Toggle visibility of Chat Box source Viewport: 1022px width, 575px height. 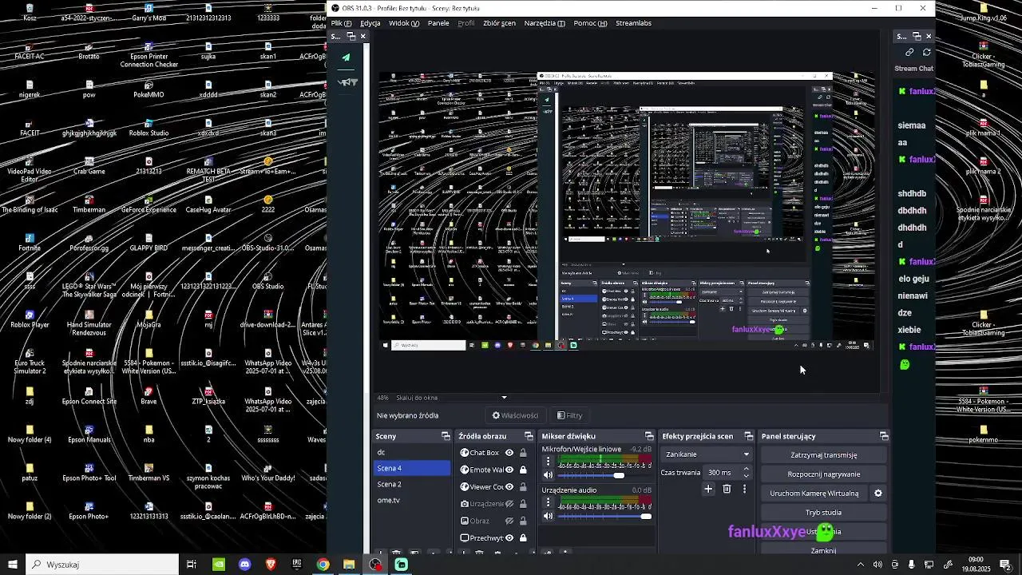509,453
